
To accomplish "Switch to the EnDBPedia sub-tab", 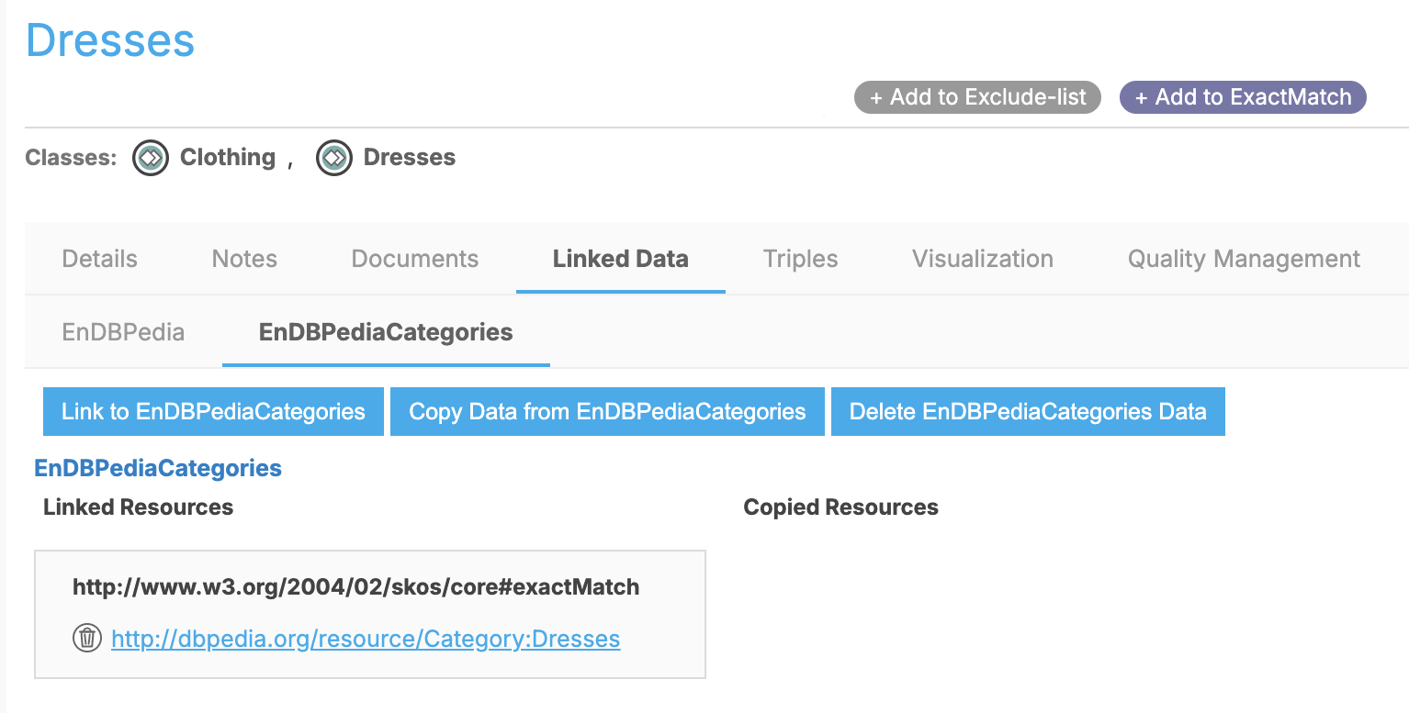I will (x=123, y=331).
